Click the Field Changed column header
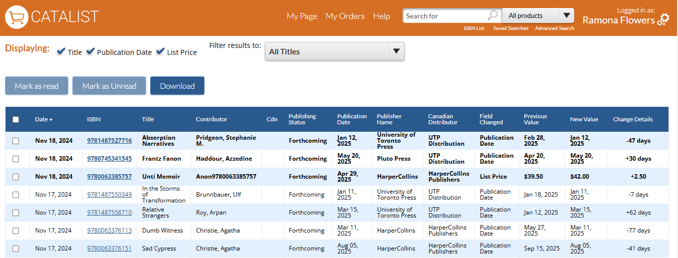The height and width of the screenshot is (258, 678). coord(491,119)
